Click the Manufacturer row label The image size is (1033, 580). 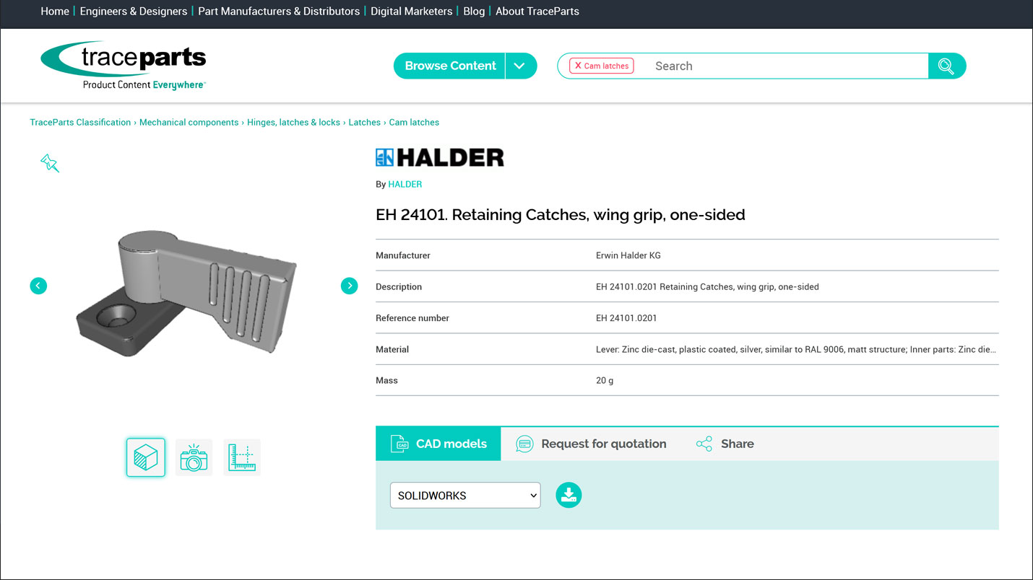pos(403,255)
